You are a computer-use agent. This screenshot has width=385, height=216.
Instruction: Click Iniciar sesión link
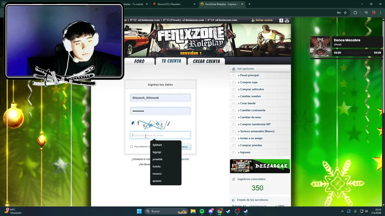click(264, 20)
